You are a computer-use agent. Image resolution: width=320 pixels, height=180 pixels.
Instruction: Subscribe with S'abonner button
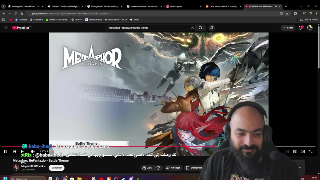tap(56, 168)
